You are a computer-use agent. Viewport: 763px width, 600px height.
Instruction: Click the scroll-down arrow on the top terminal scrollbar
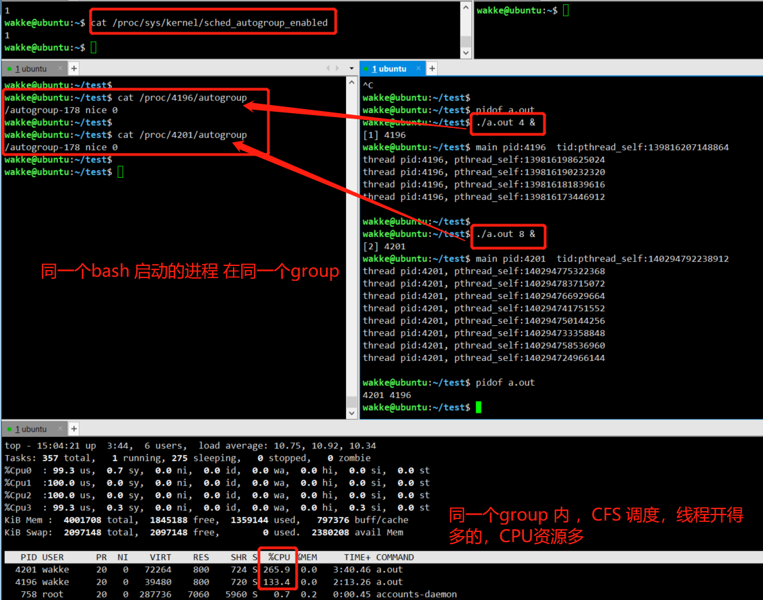(466, 52)
